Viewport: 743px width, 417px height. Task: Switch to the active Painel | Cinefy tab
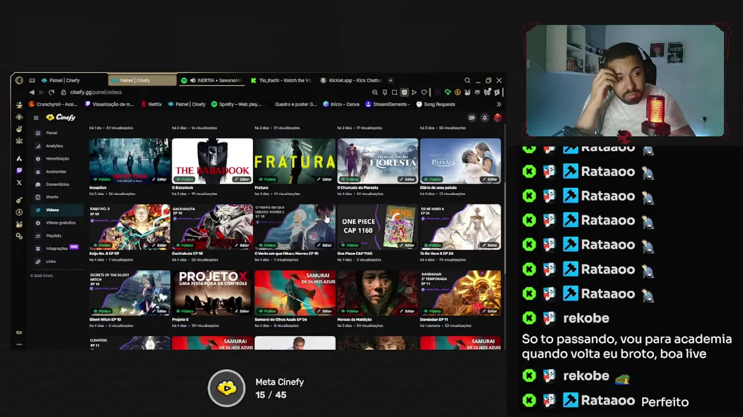pyautogui.click(x=142, y=81)
